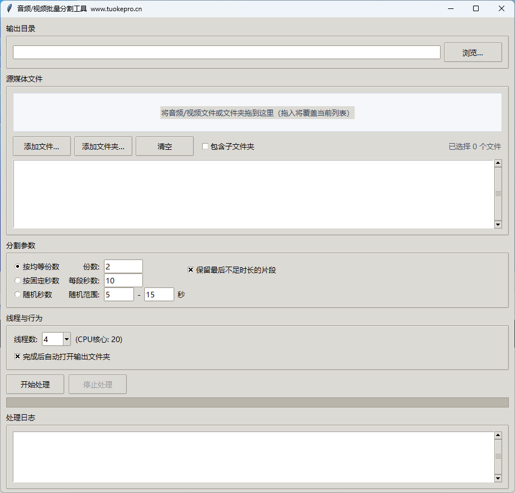The image size is (515, 493).
Task: Click the 添加文件夹 button
Action: (103, 146)
